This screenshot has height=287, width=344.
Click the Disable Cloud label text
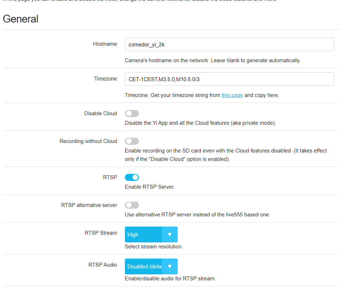coord(101,113)
